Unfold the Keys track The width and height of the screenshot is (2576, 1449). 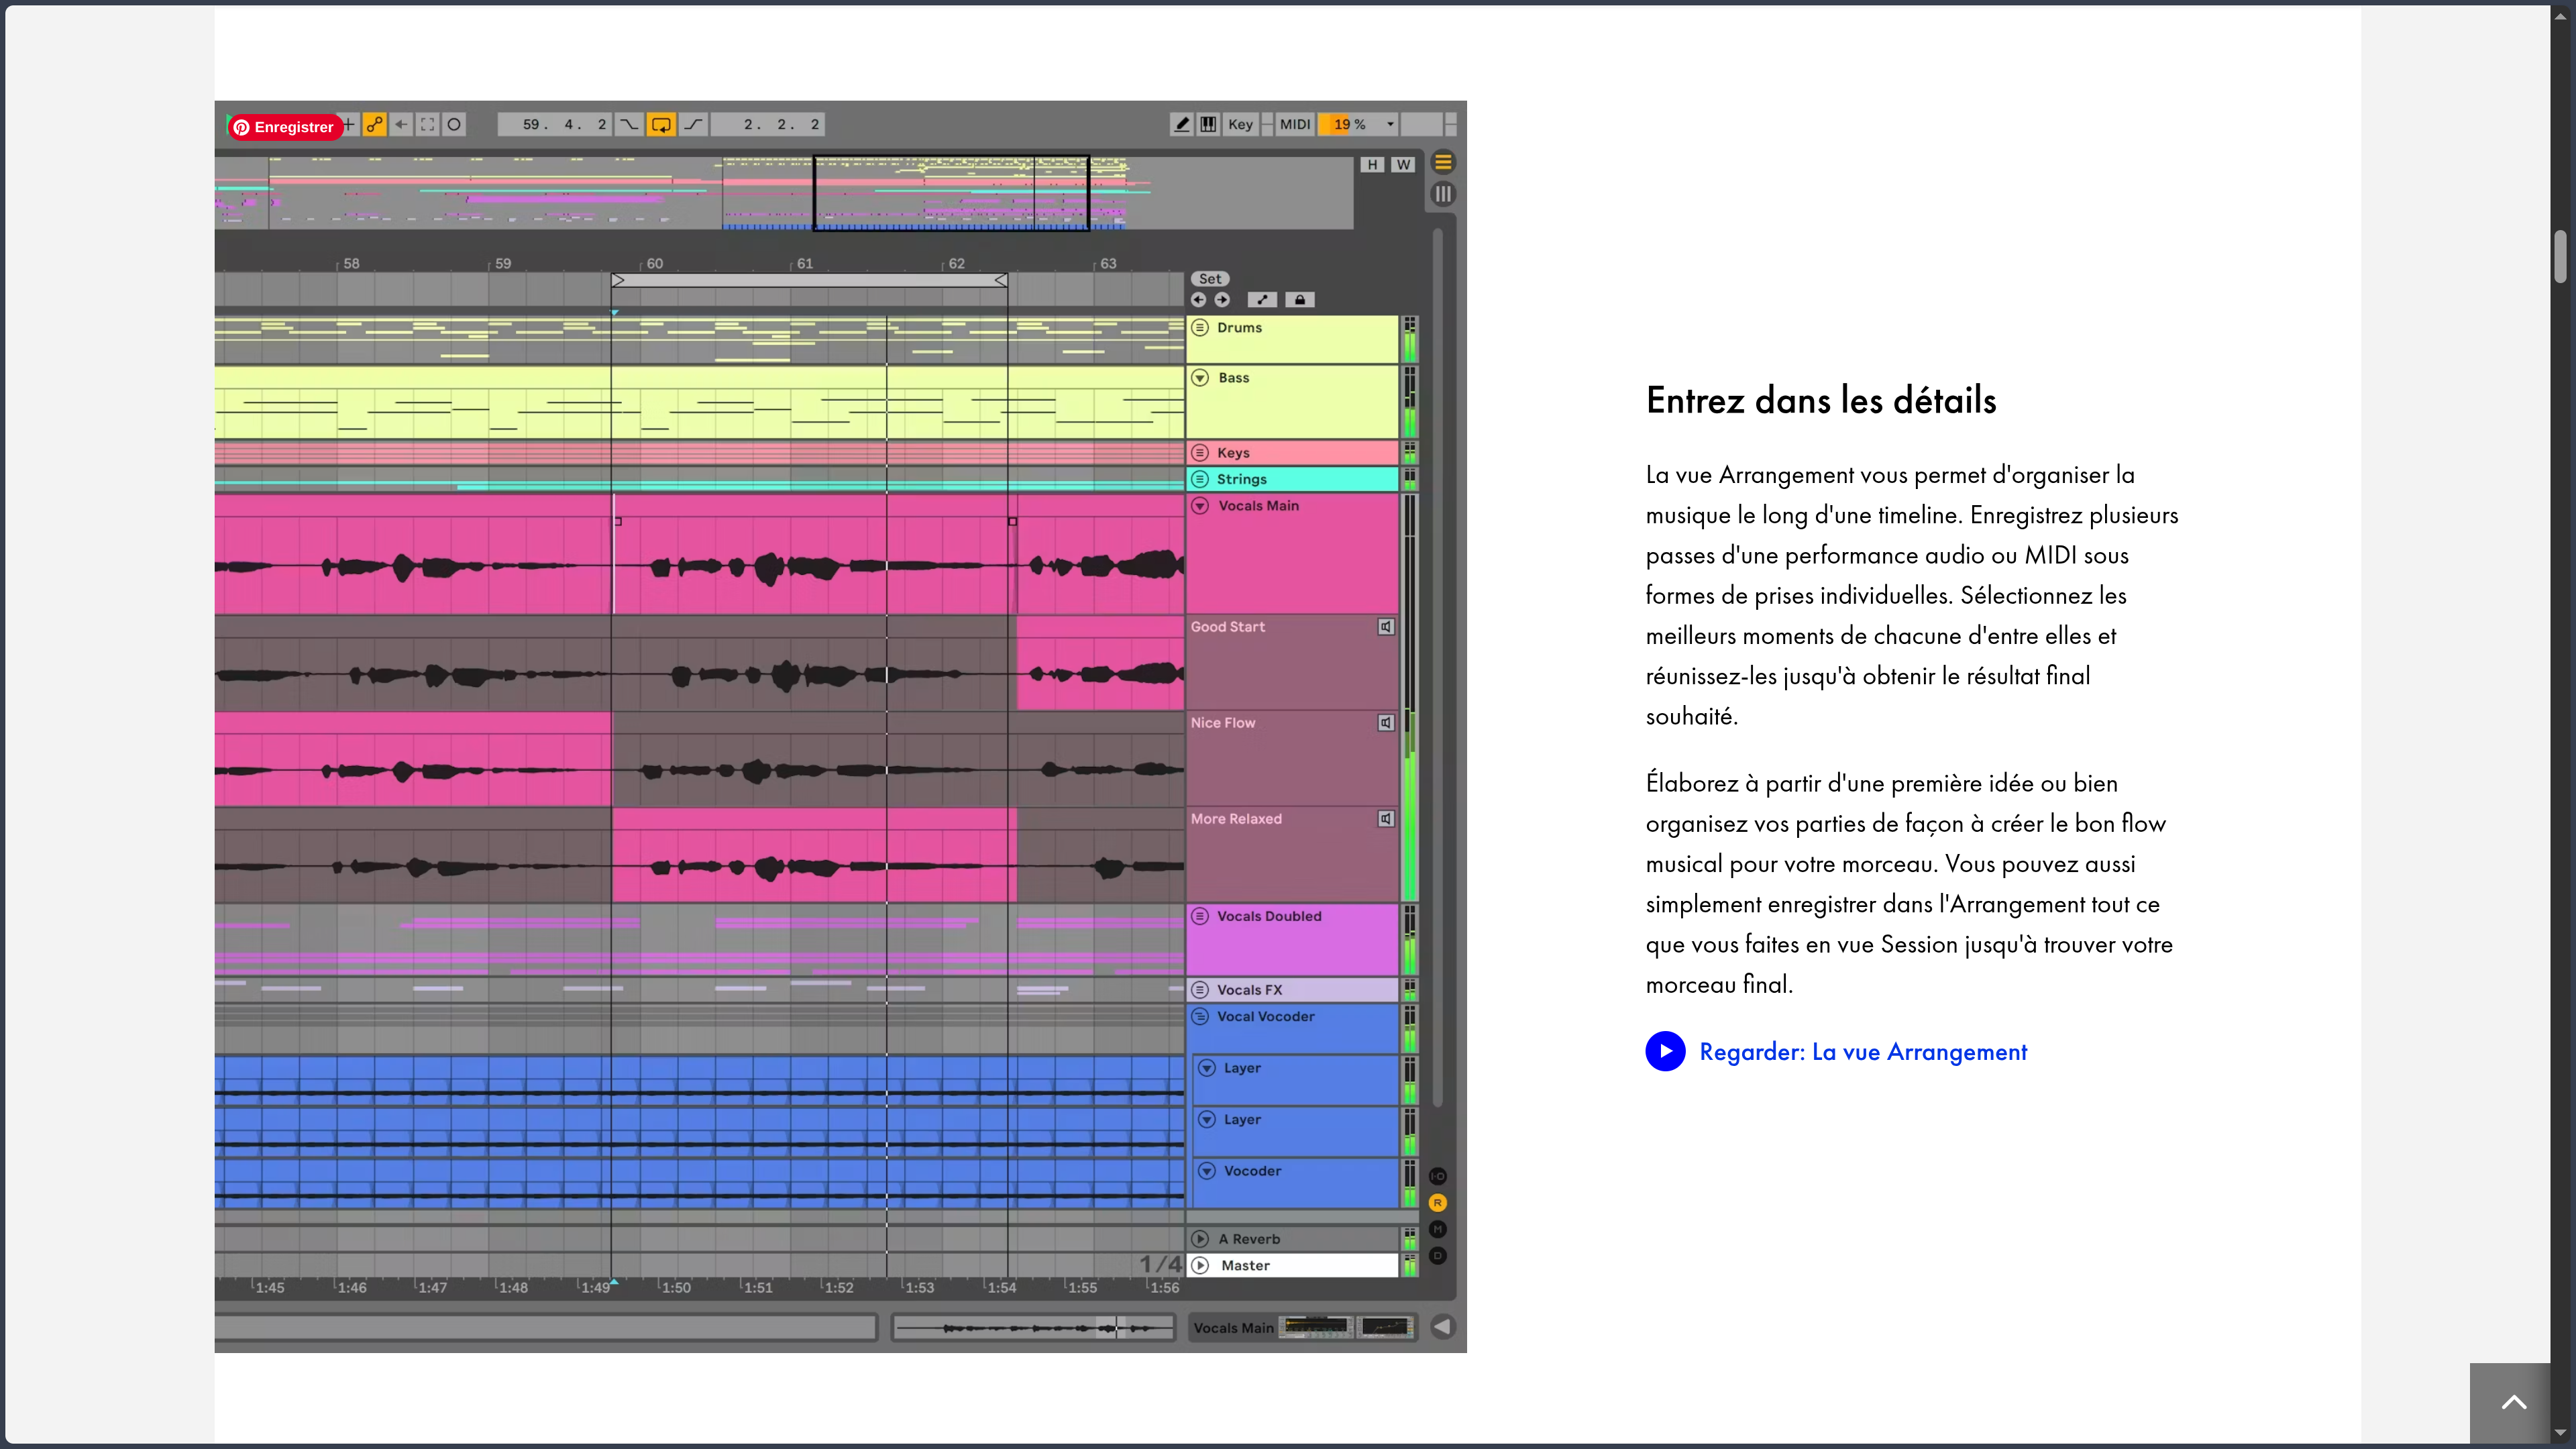point(1200,453)
